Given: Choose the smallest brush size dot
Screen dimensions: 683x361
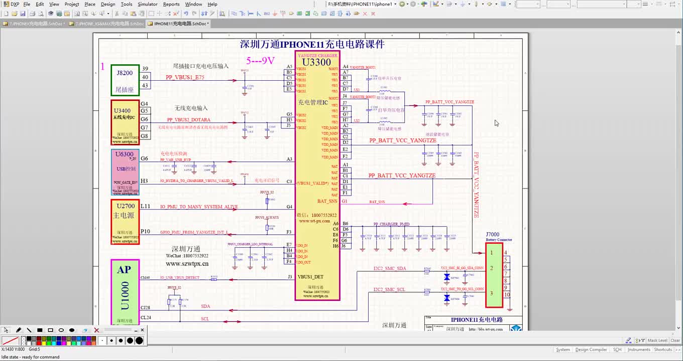Looking at the screenshot, I should 102,340.
